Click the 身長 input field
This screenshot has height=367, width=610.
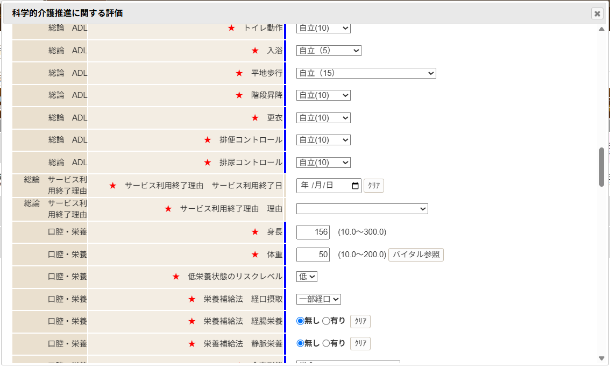click(x=313, y=232)
